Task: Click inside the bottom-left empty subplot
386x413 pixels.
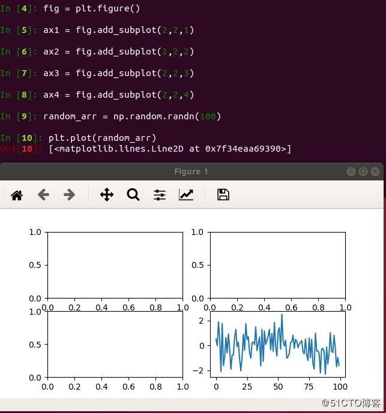Action: click(x=115, y=345)
